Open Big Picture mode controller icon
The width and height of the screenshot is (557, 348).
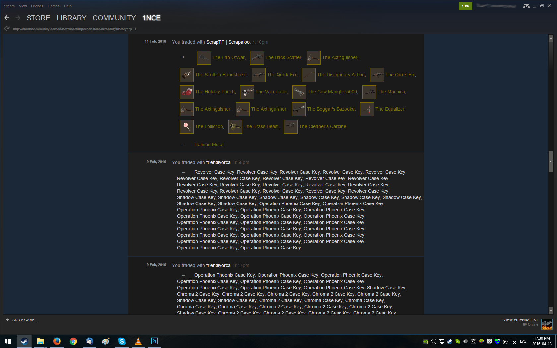(526, 6)
